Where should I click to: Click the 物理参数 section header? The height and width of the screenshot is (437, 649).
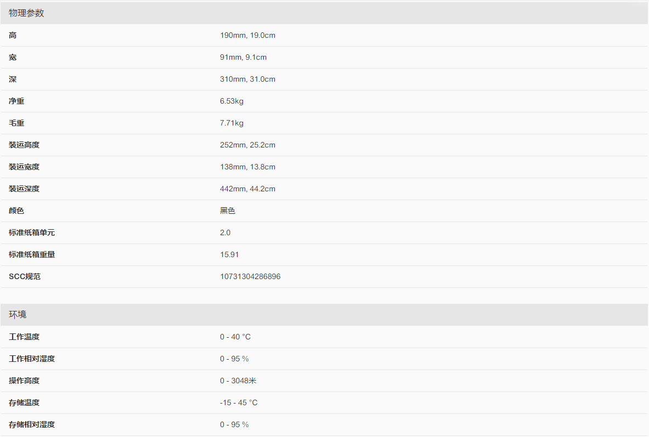(x=26, y=13)
